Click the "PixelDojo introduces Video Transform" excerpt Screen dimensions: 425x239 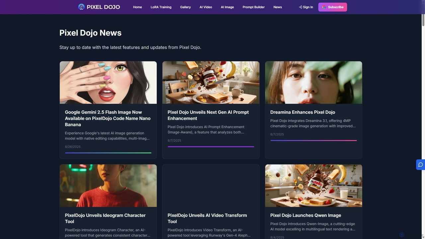(x=209, y=233)
